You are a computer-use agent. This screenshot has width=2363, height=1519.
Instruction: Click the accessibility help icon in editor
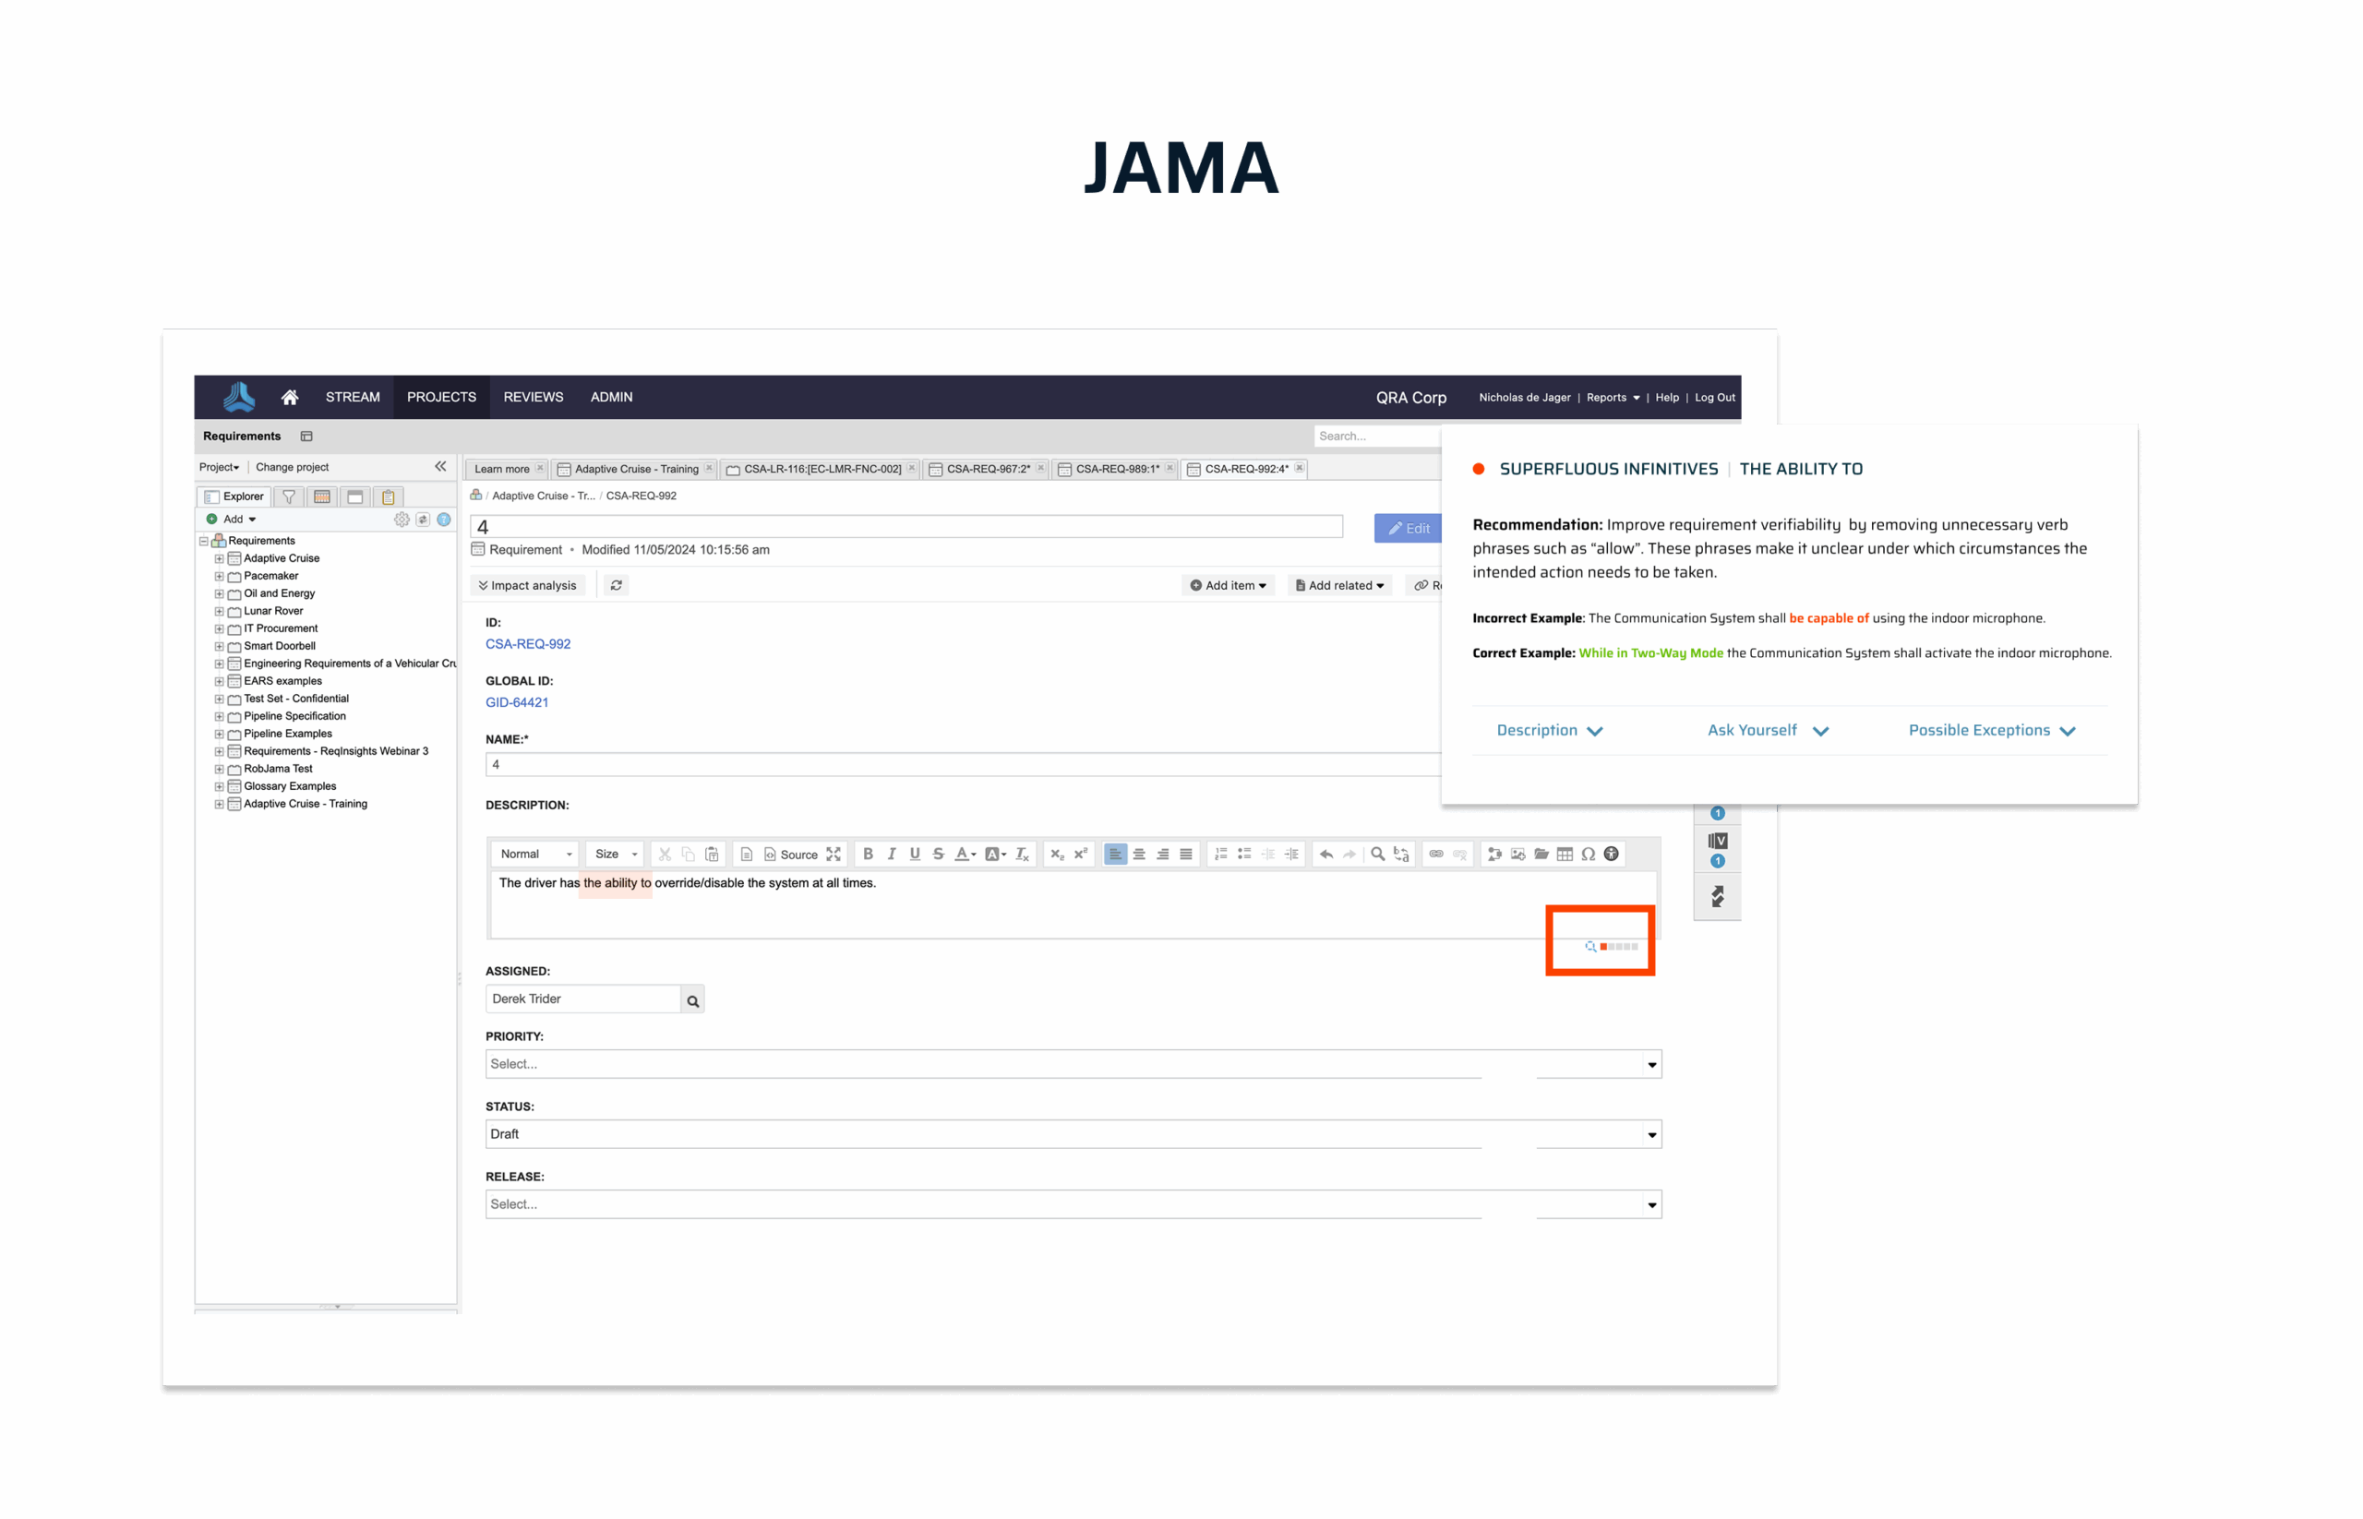(x=1612, y=855)
